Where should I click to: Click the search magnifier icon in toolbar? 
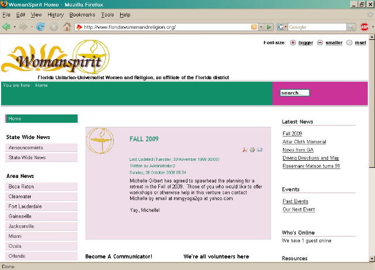tap(350, 27)
